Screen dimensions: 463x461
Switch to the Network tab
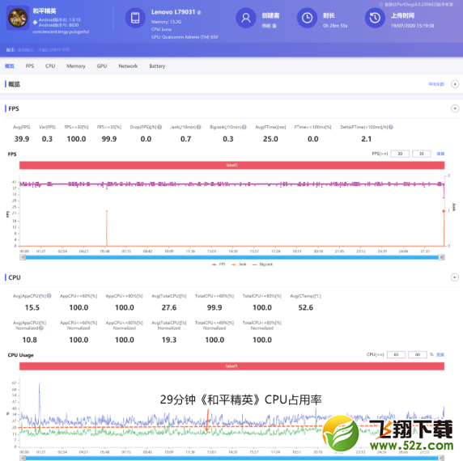point(128,66)
